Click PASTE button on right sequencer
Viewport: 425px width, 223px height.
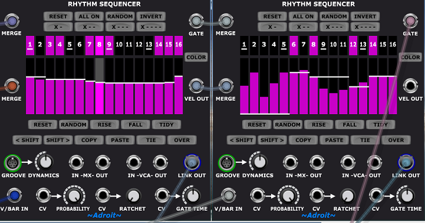334,140
